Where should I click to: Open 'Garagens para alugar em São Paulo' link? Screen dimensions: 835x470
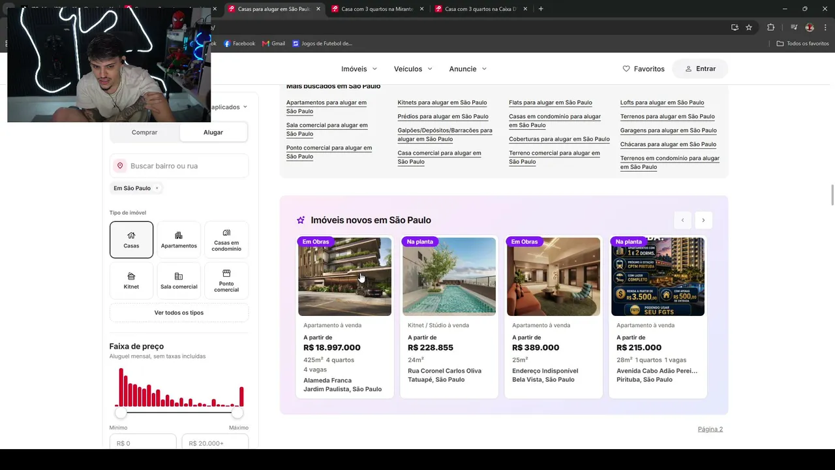pos(668,131)
